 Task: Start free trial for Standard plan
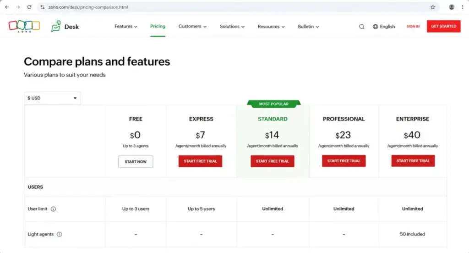tap(273, 161)
